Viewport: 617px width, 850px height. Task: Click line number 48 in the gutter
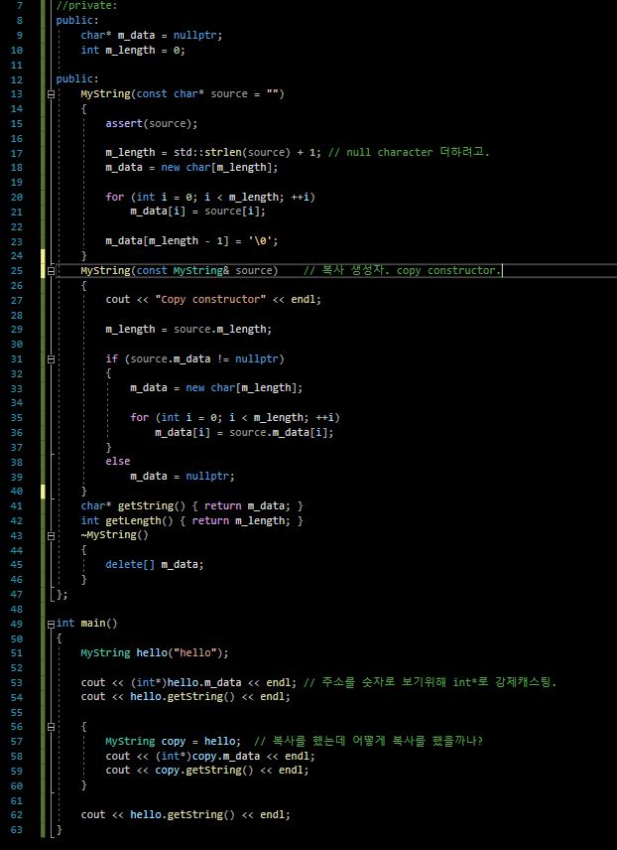coord(17,610)
